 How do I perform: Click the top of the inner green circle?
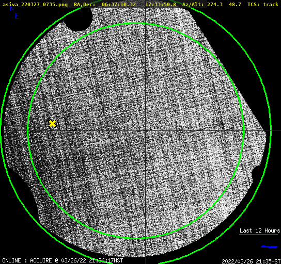(x=136, y=23)
